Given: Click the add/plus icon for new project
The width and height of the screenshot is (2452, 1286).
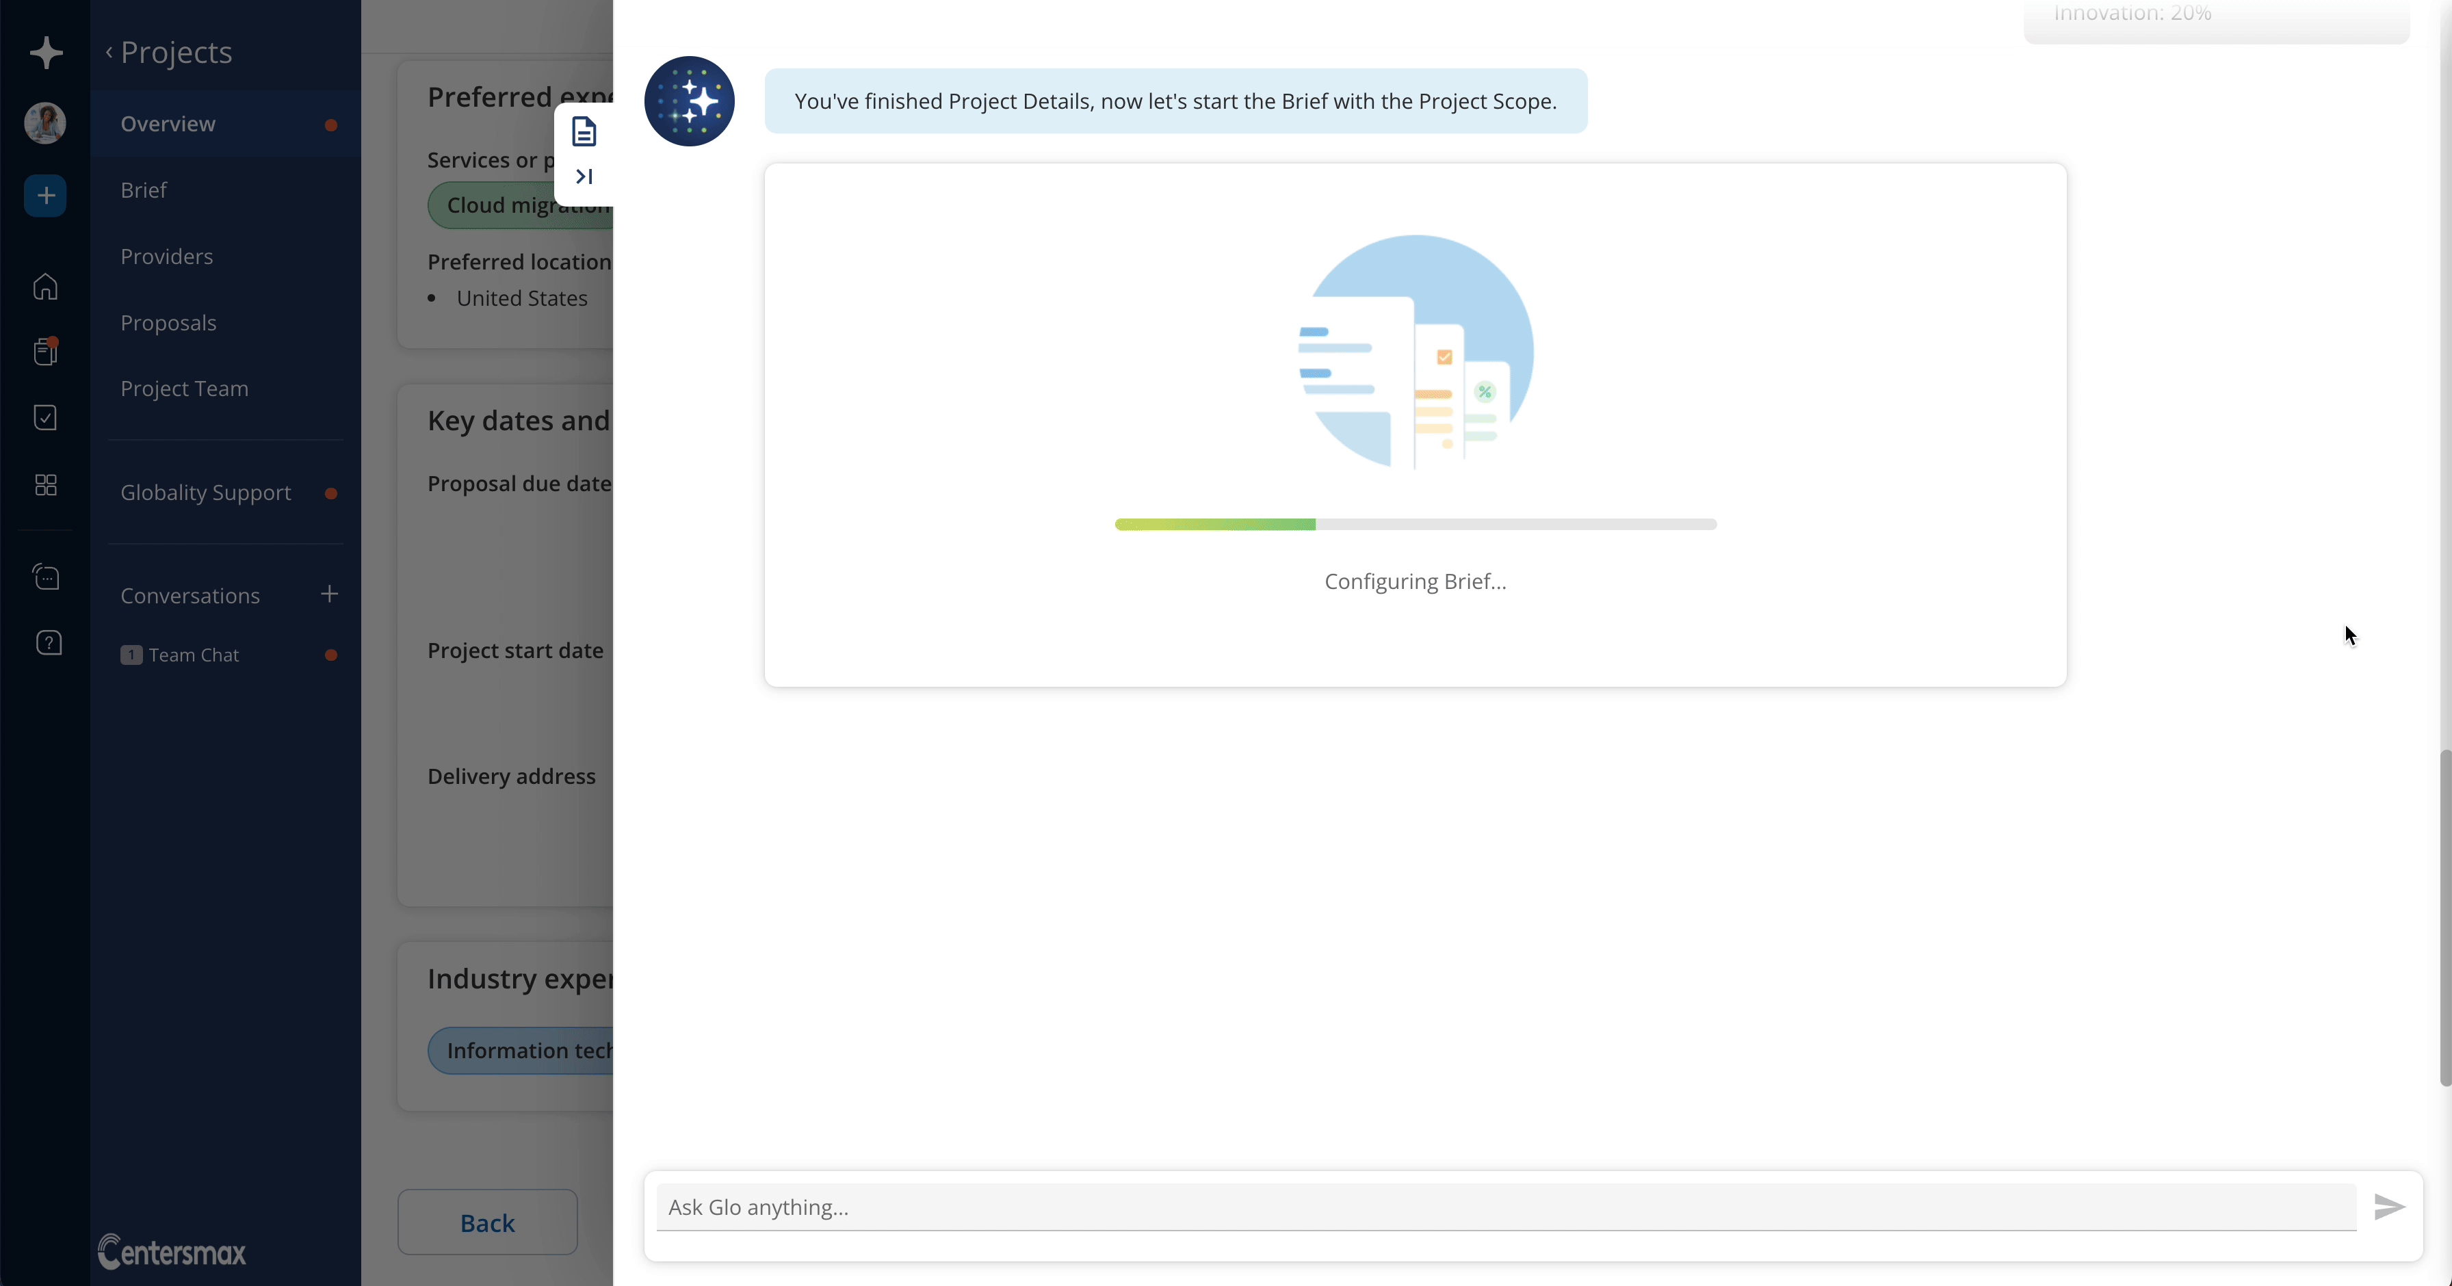Looking at the screenshot, I should click(x=44, y=193).
